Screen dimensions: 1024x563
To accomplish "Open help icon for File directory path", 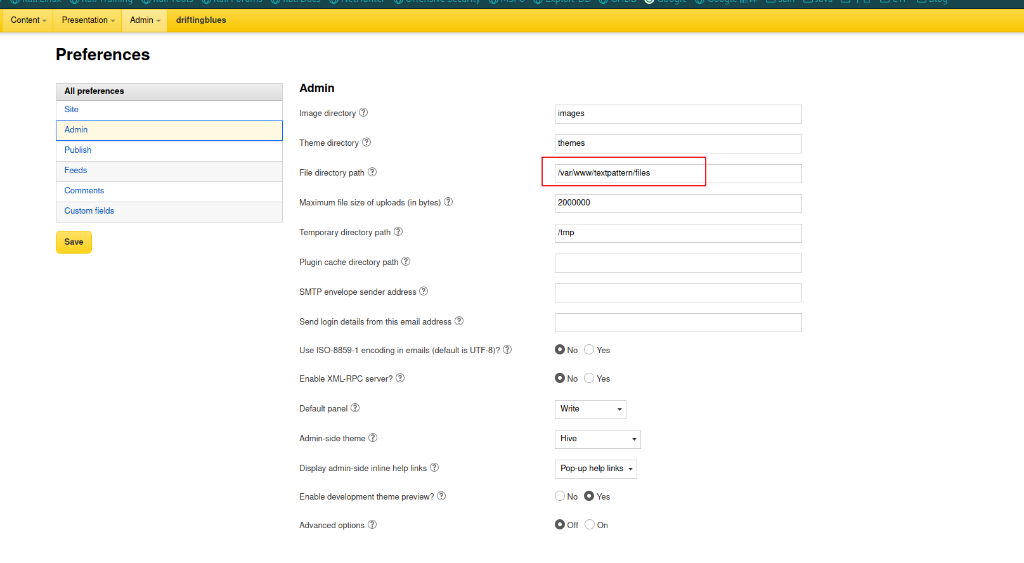I will 372,172.
